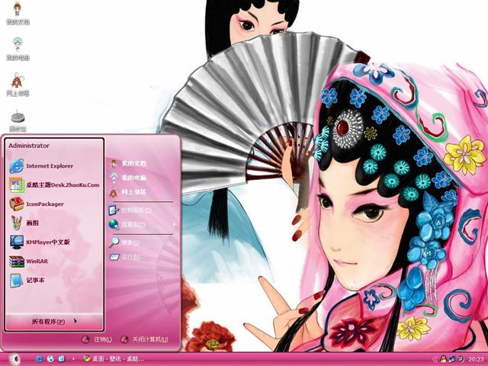The height and width of the screenshot is (366, 488).
Task: Open the QQ penguin tray icon
Action: tap(444, 359)
